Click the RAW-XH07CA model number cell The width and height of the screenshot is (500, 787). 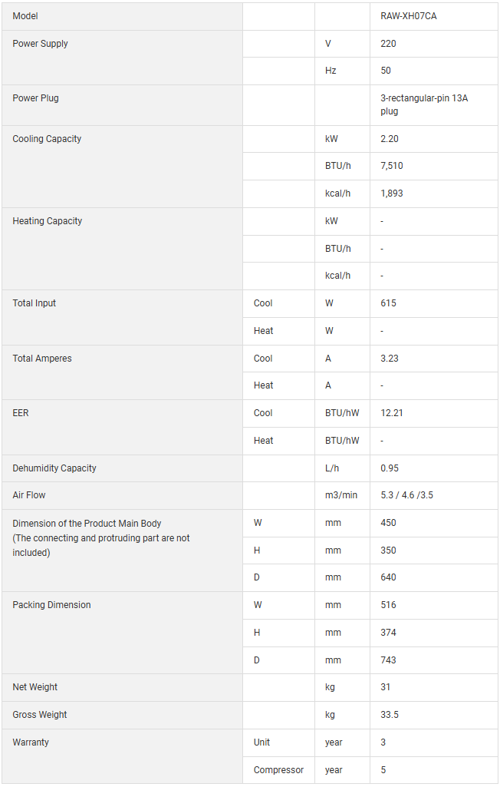click(408, 16)
